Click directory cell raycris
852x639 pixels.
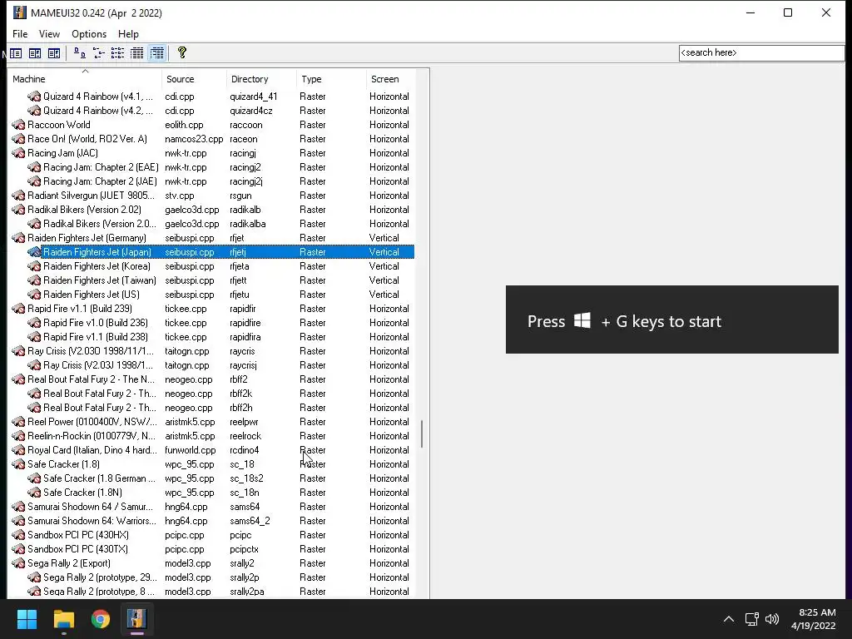pyautogui.click(x=242, y=351)
